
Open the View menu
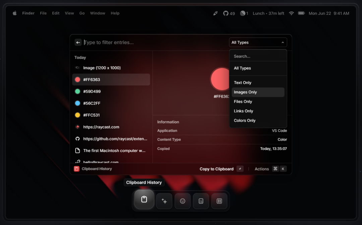[69, 13]
